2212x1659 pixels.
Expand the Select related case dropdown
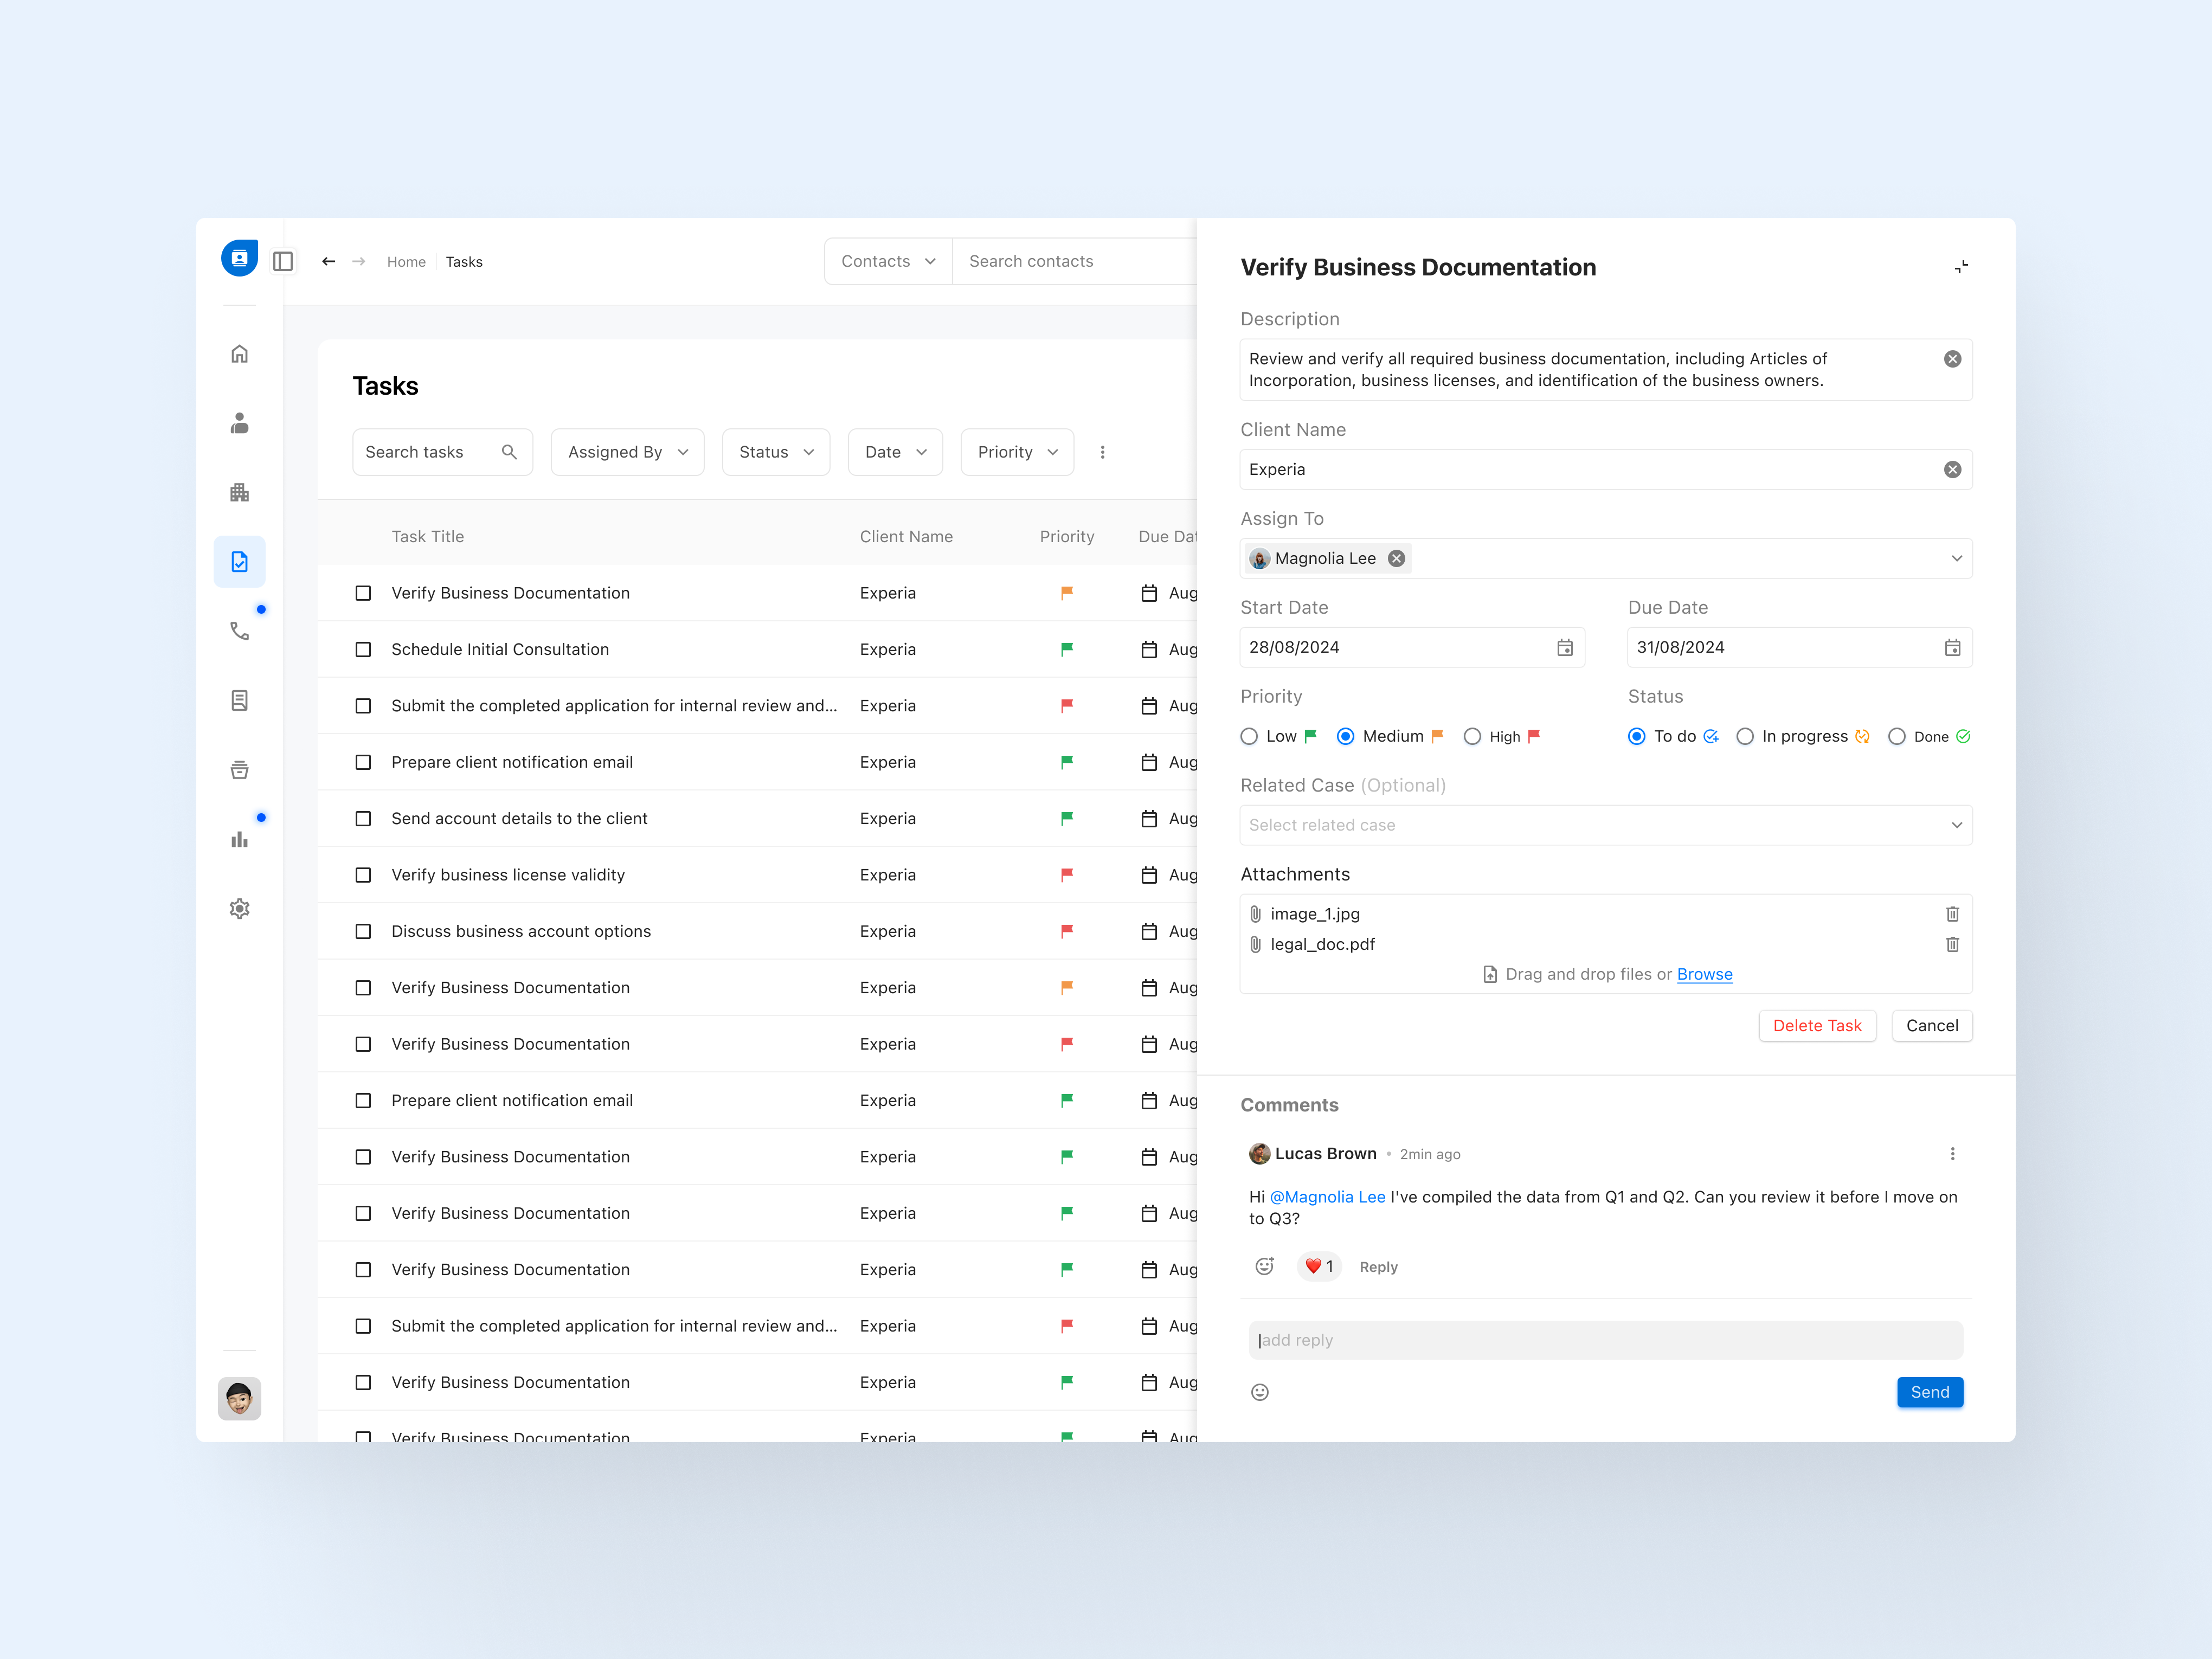pos(1605,825)
